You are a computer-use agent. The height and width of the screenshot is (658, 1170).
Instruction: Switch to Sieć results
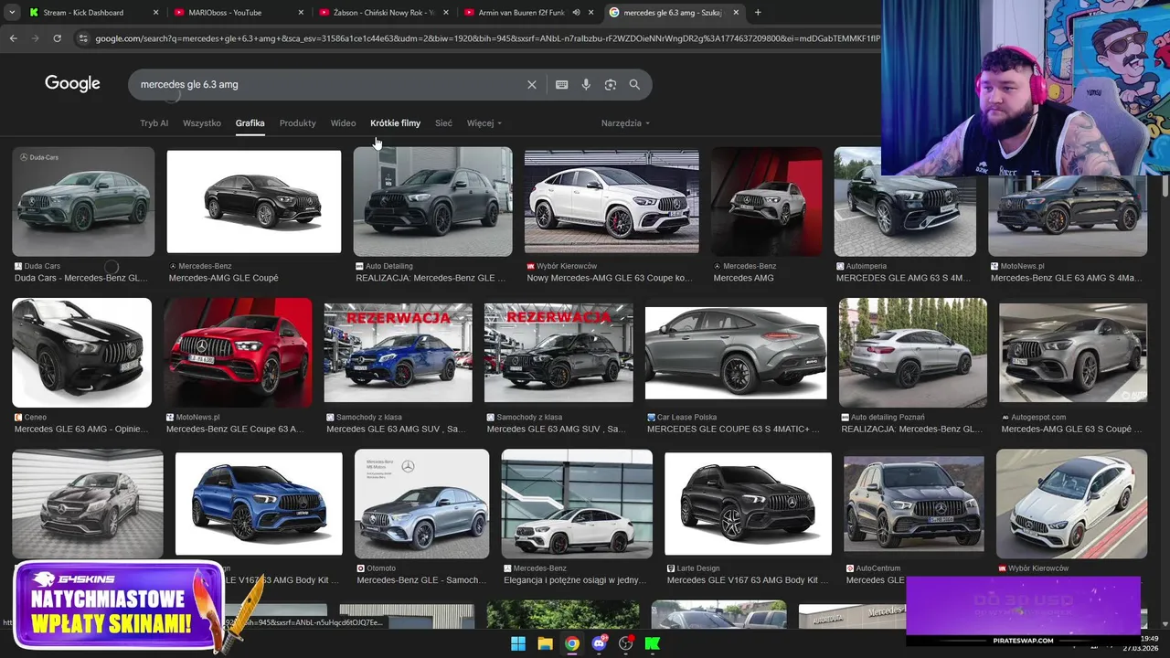click(x=443, y=123)
